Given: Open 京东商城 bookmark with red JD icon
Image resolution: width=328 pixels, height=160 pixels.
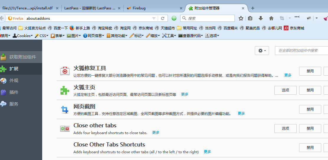Looking at the screenshot, I should [294, 28].
